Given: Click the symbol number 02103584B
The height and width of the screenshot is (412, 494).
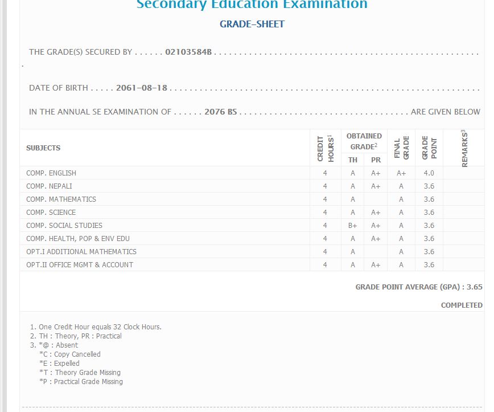Looking at the screenshot, I should 188,52.
